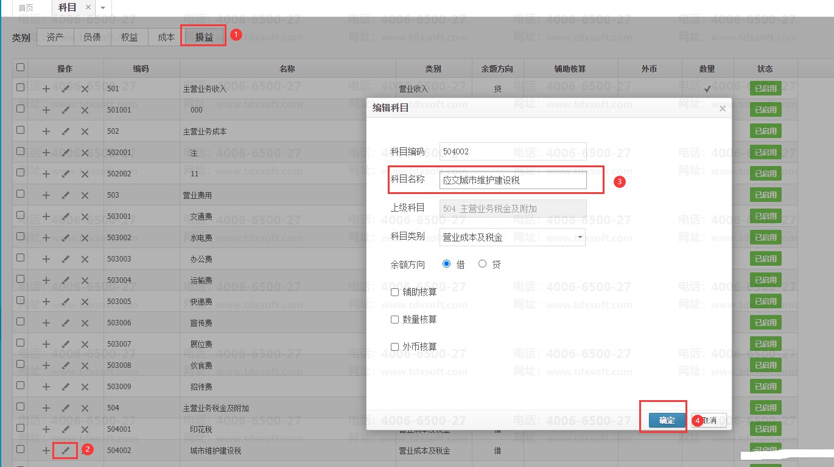The height and width of the screenshot is (467, 834).
Task: Open the 科目类别 dropdown
Action: (512, 237)
